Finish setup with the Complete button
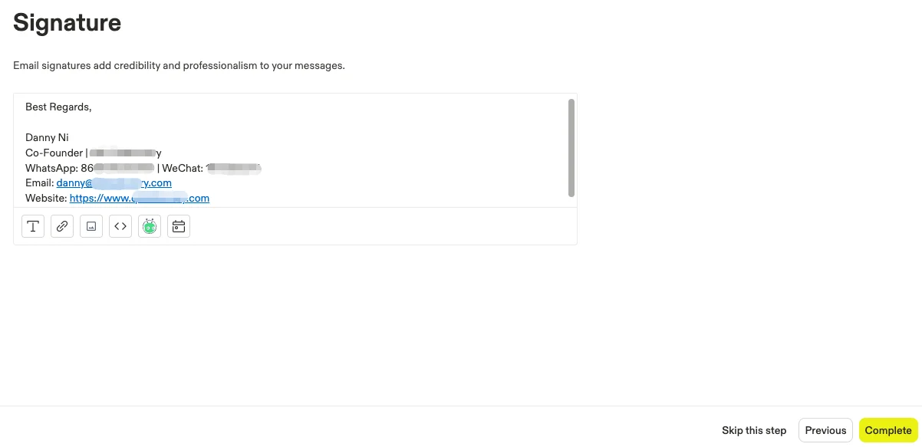Image resolution: width=922 pixels, height=447 pixels. (888, 430)
